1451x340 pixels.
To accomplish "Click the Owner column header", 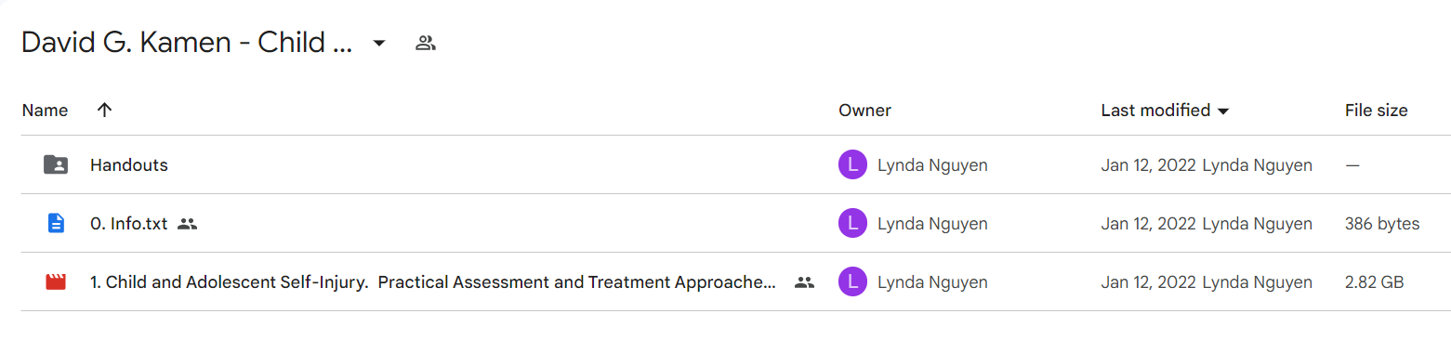I will pos(864,110).
